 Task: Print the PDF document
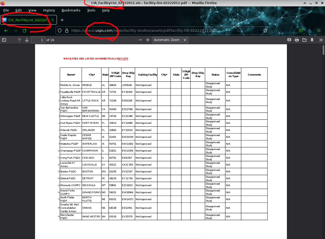(x=297, y=40)
